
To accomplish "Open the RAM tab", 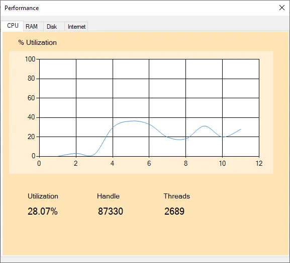I will 33,27.
